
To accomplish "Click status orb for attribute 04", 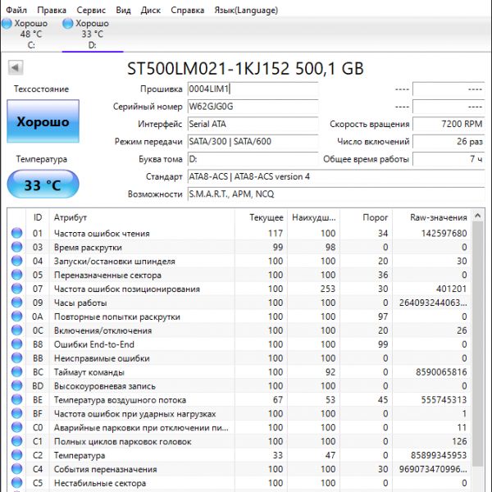I will [x=16, y=261].
